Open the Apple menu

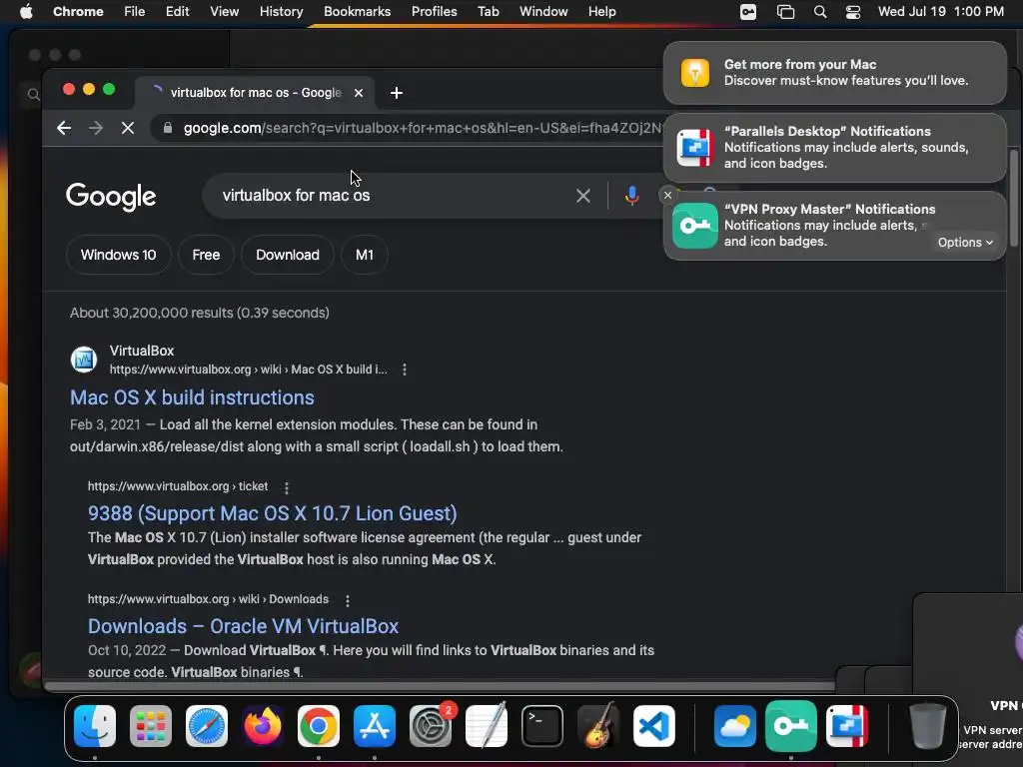[x=26, y=11]
